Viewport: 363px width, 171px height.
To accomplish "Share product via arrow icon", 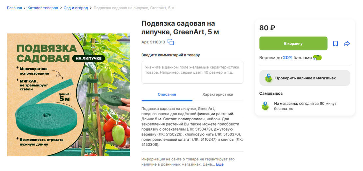I will tap(347, 43).
